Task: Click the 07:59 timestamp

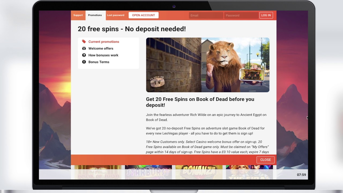Action: tap(301, 175)
